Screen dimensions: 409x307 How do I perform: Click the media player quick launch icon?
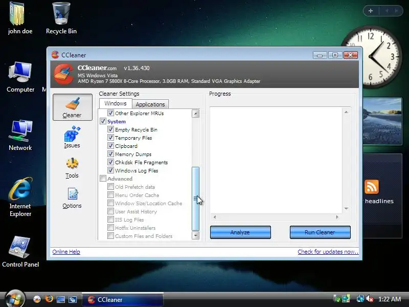[x=37, y=299]
